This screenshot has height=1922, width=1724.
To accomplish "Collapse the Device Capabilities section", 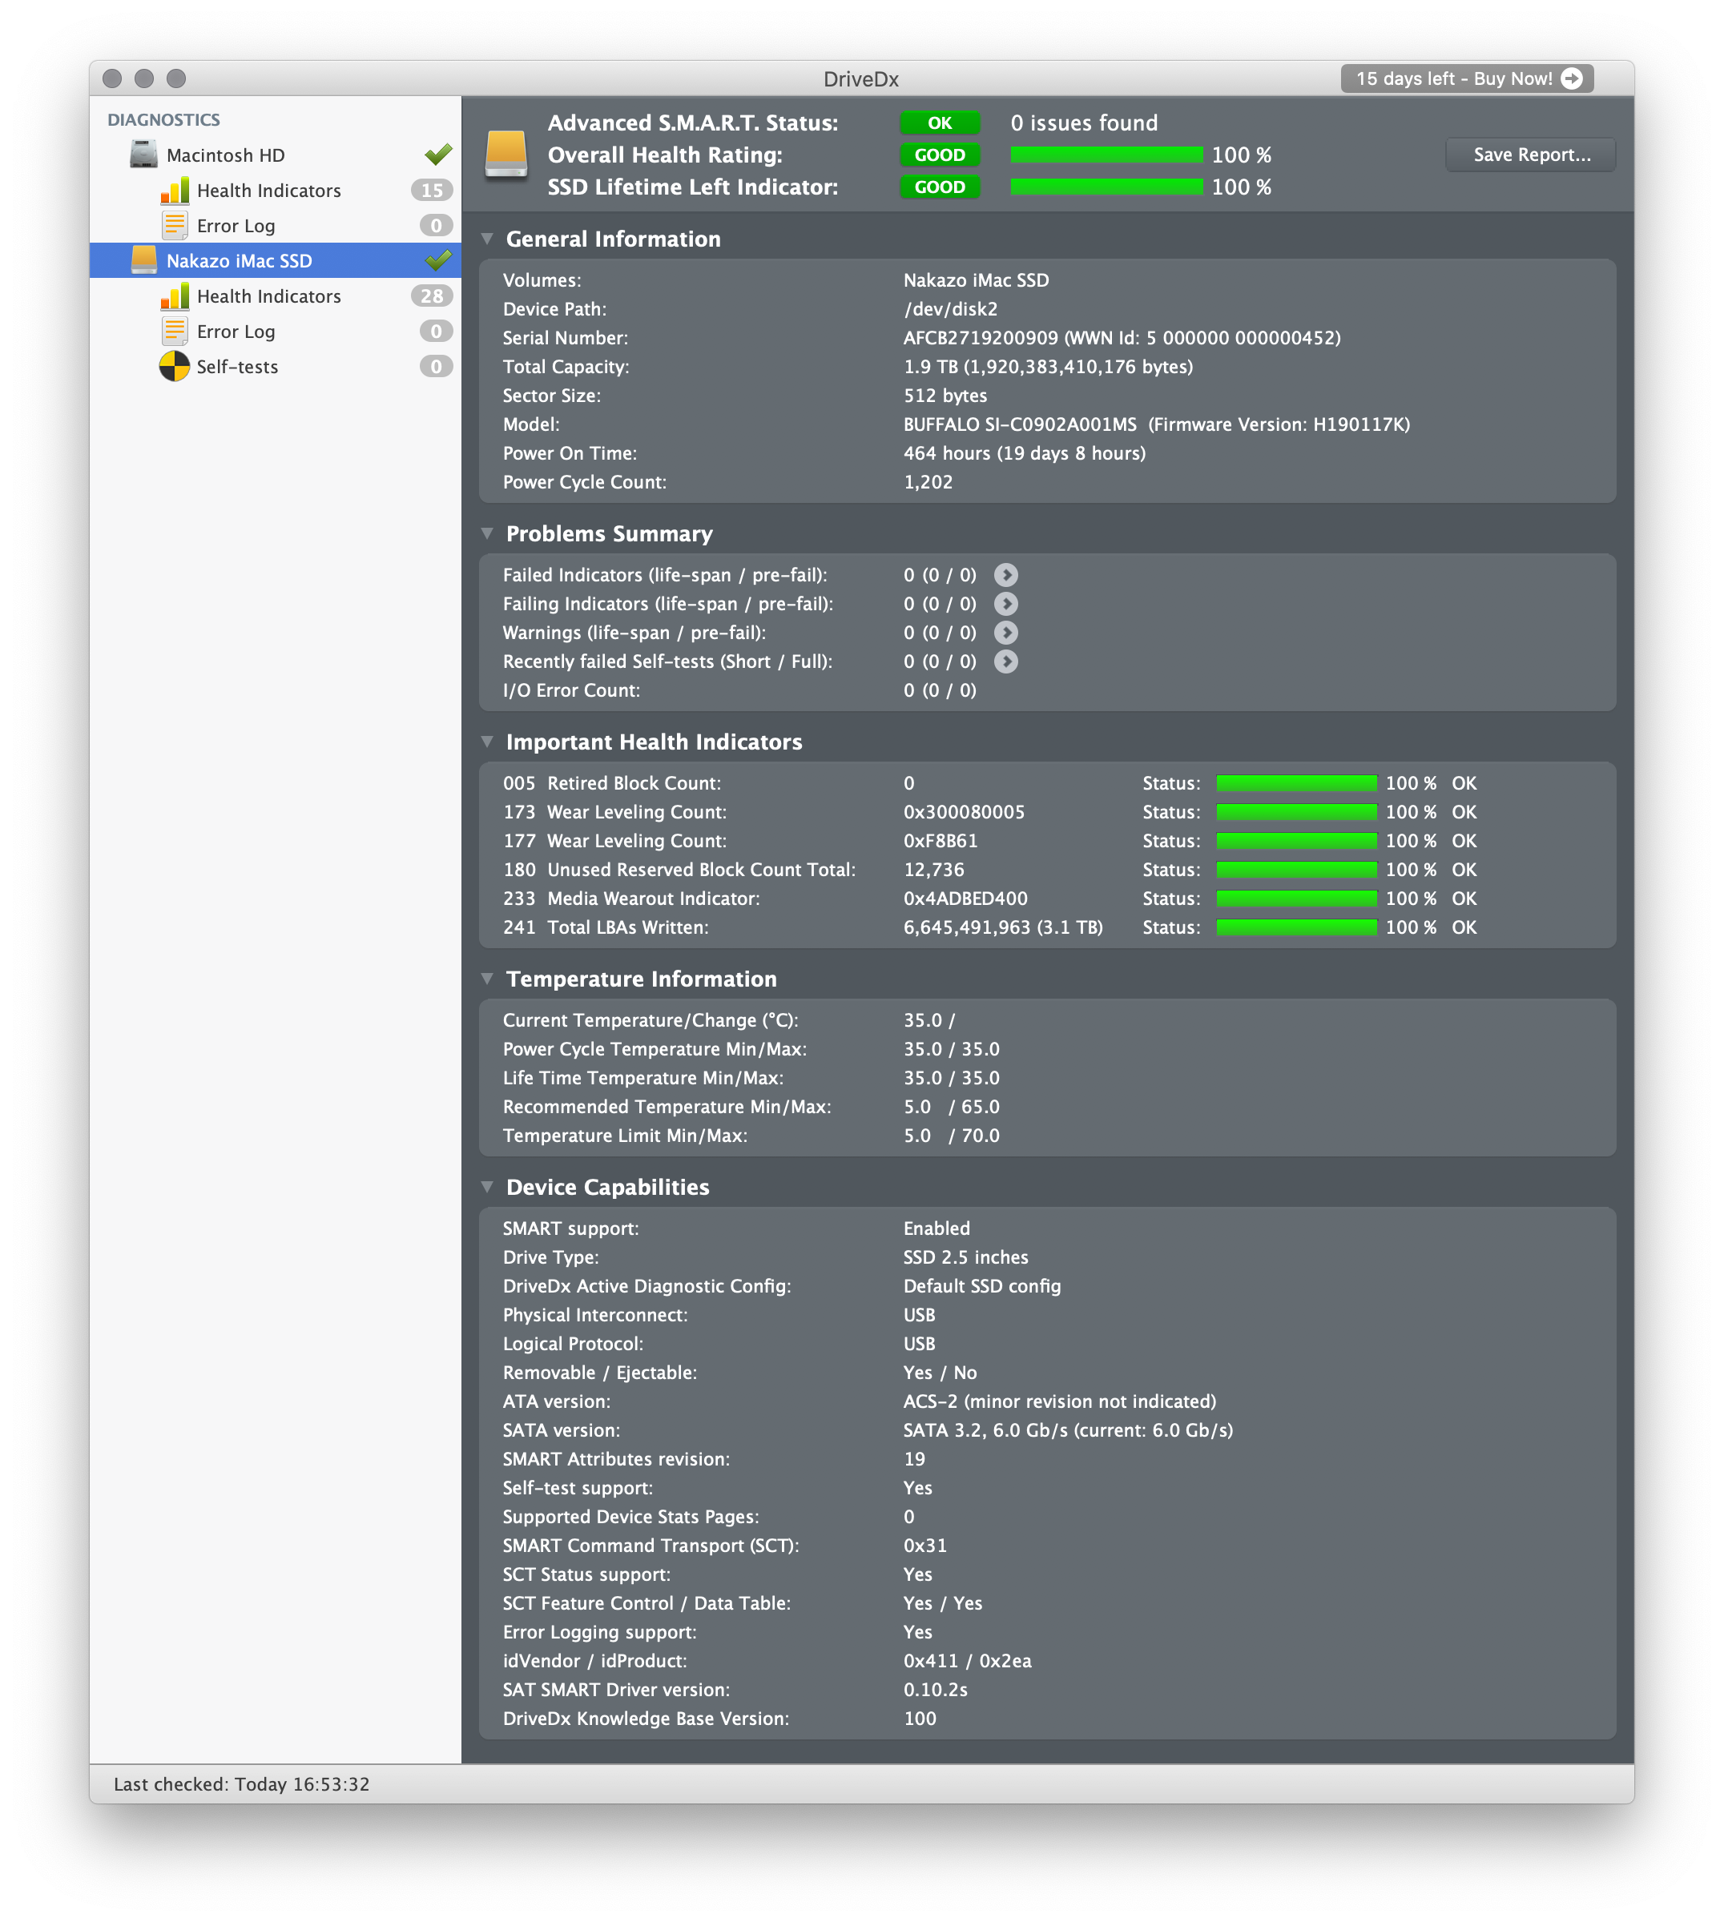I will click(x=487, y=1186).
